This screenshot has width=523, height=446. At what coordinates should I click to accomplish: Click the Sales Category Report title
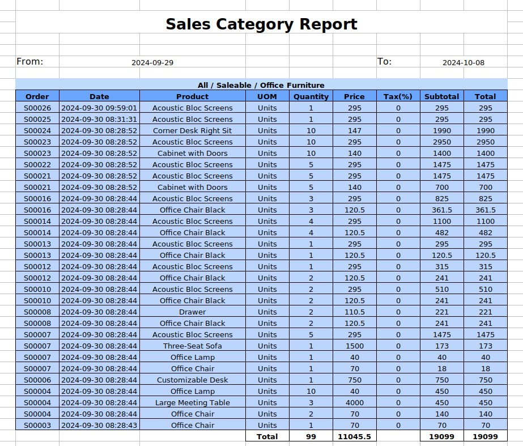(x=261, y=24)
